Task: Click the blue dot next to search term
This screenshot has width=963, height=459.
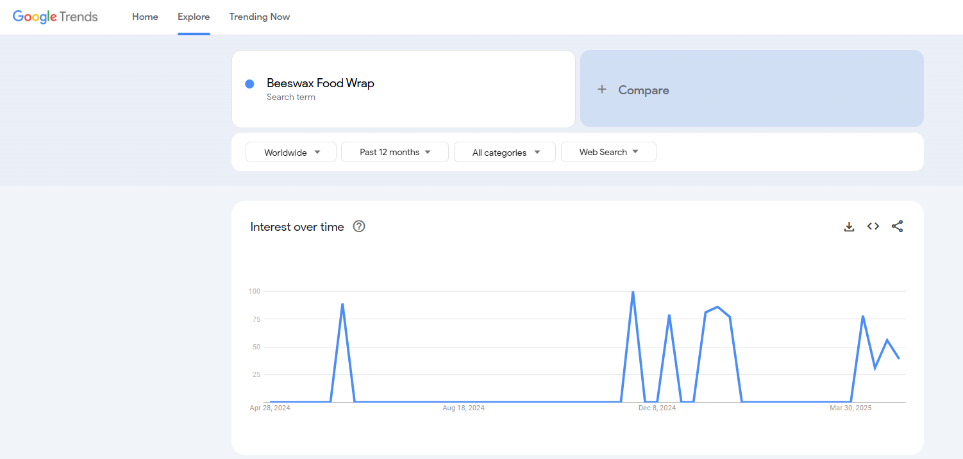Action: (x=250, y=84)
